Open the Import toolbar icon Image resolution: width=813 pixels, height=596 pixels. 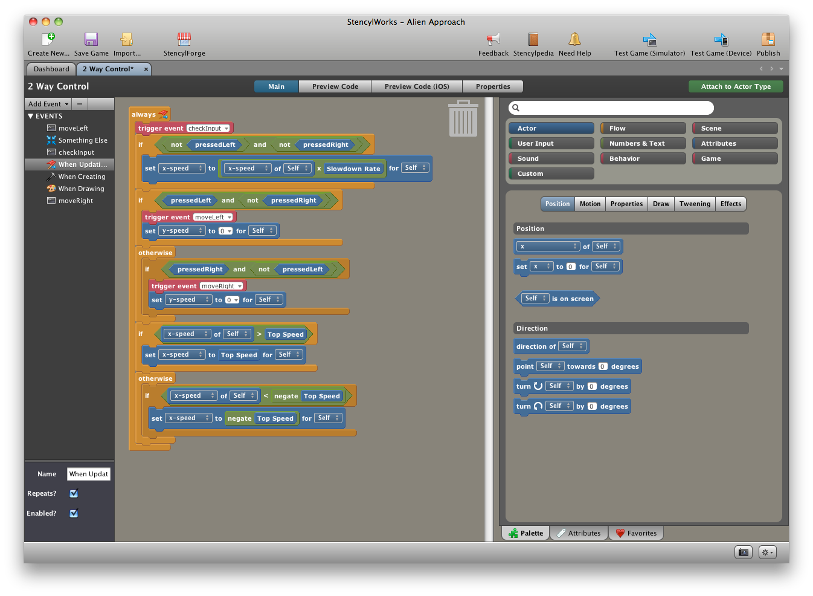pyautogui.click(x=127, y=39)
